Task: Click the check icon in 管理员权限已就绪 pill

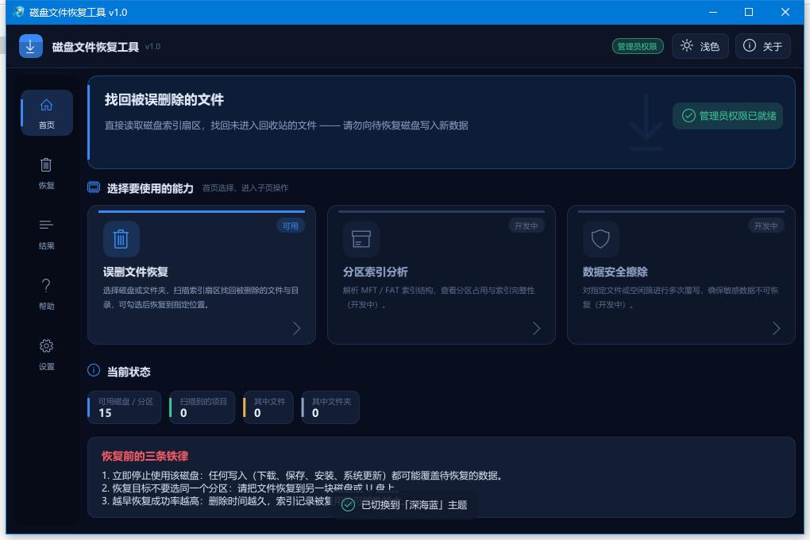Action: [x=688, y=116]
